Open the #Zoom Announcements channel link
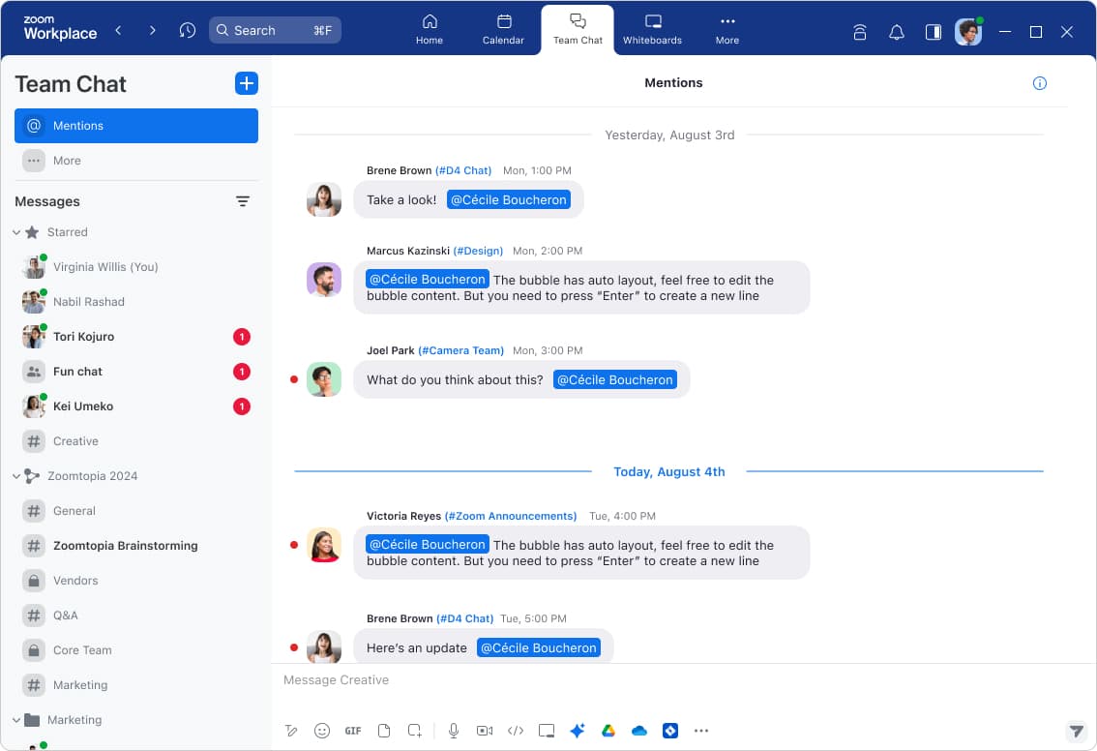The width and height of the screenshot is (1097, 751). click(x=511, y=516)
